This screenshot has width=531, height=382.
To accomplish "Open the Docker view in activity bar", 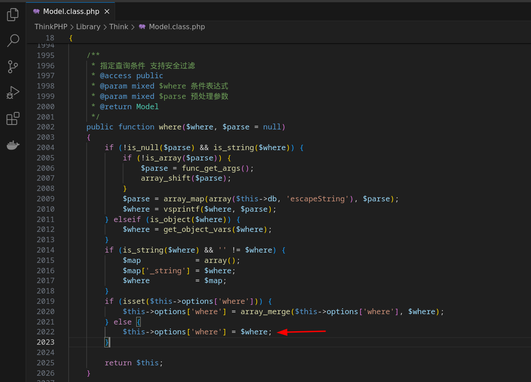I will (13, 145).
